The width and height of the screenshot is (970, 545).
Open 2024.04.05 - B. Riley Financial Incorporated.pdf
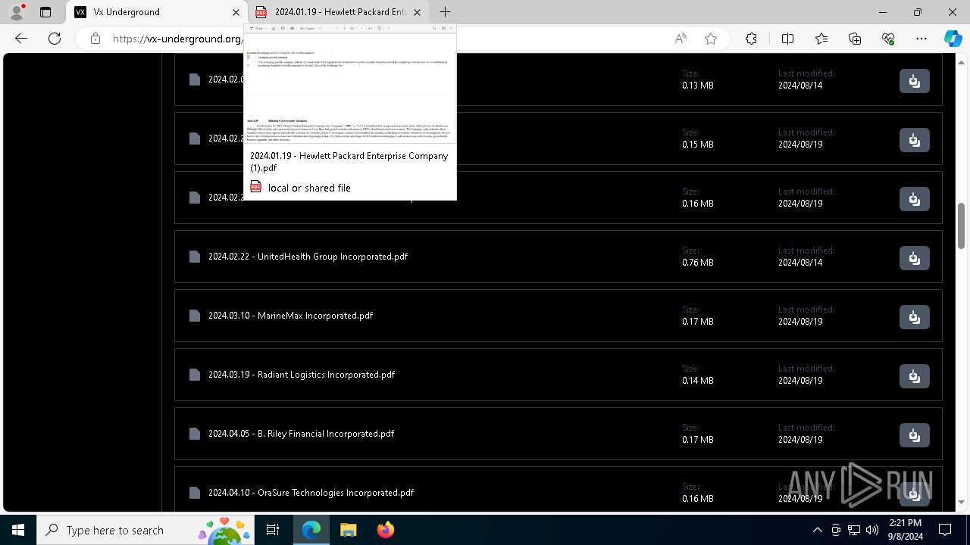click(301, 434)
